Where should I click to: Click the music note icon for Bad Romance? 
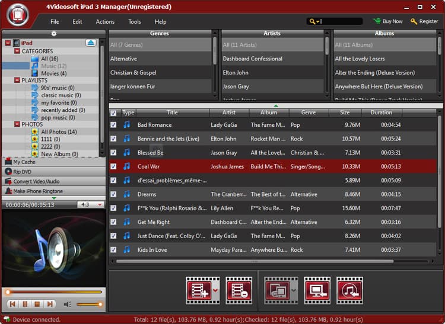click(x=127, y=124)
